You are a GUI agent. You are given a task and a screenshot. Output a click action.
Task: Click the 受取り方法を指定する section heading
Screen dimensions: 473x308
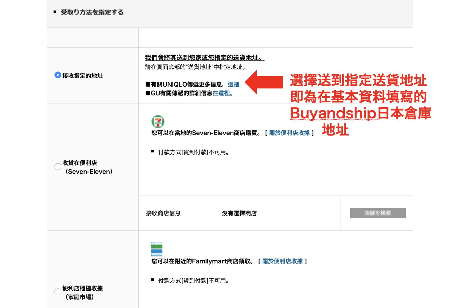coord(92,12)
